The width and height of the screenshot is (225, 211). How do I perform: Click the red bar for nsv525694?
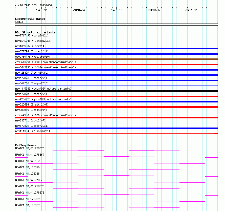click(116, 107)
